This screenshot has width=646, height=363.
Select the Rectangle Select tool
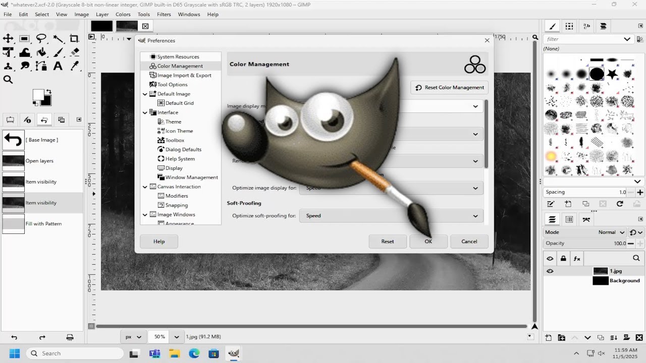click(24, 38)
